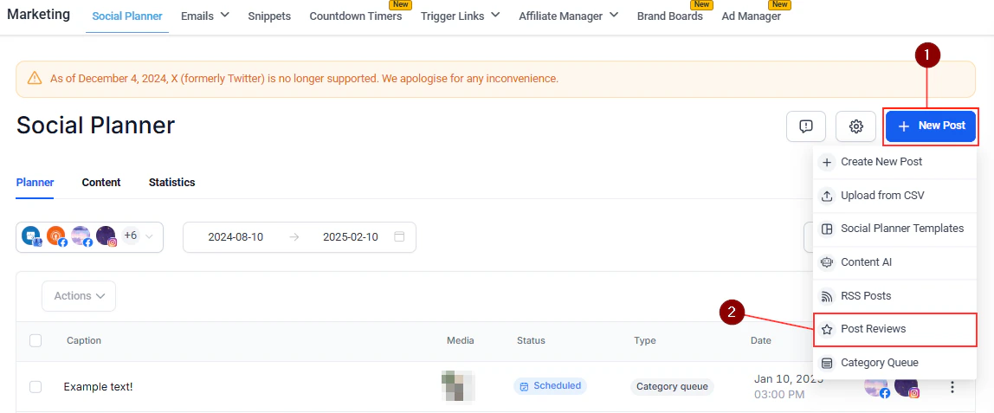
Task: Expand the social accounts selector chevron
Action: pyautogui.click(x=149, y=237)
